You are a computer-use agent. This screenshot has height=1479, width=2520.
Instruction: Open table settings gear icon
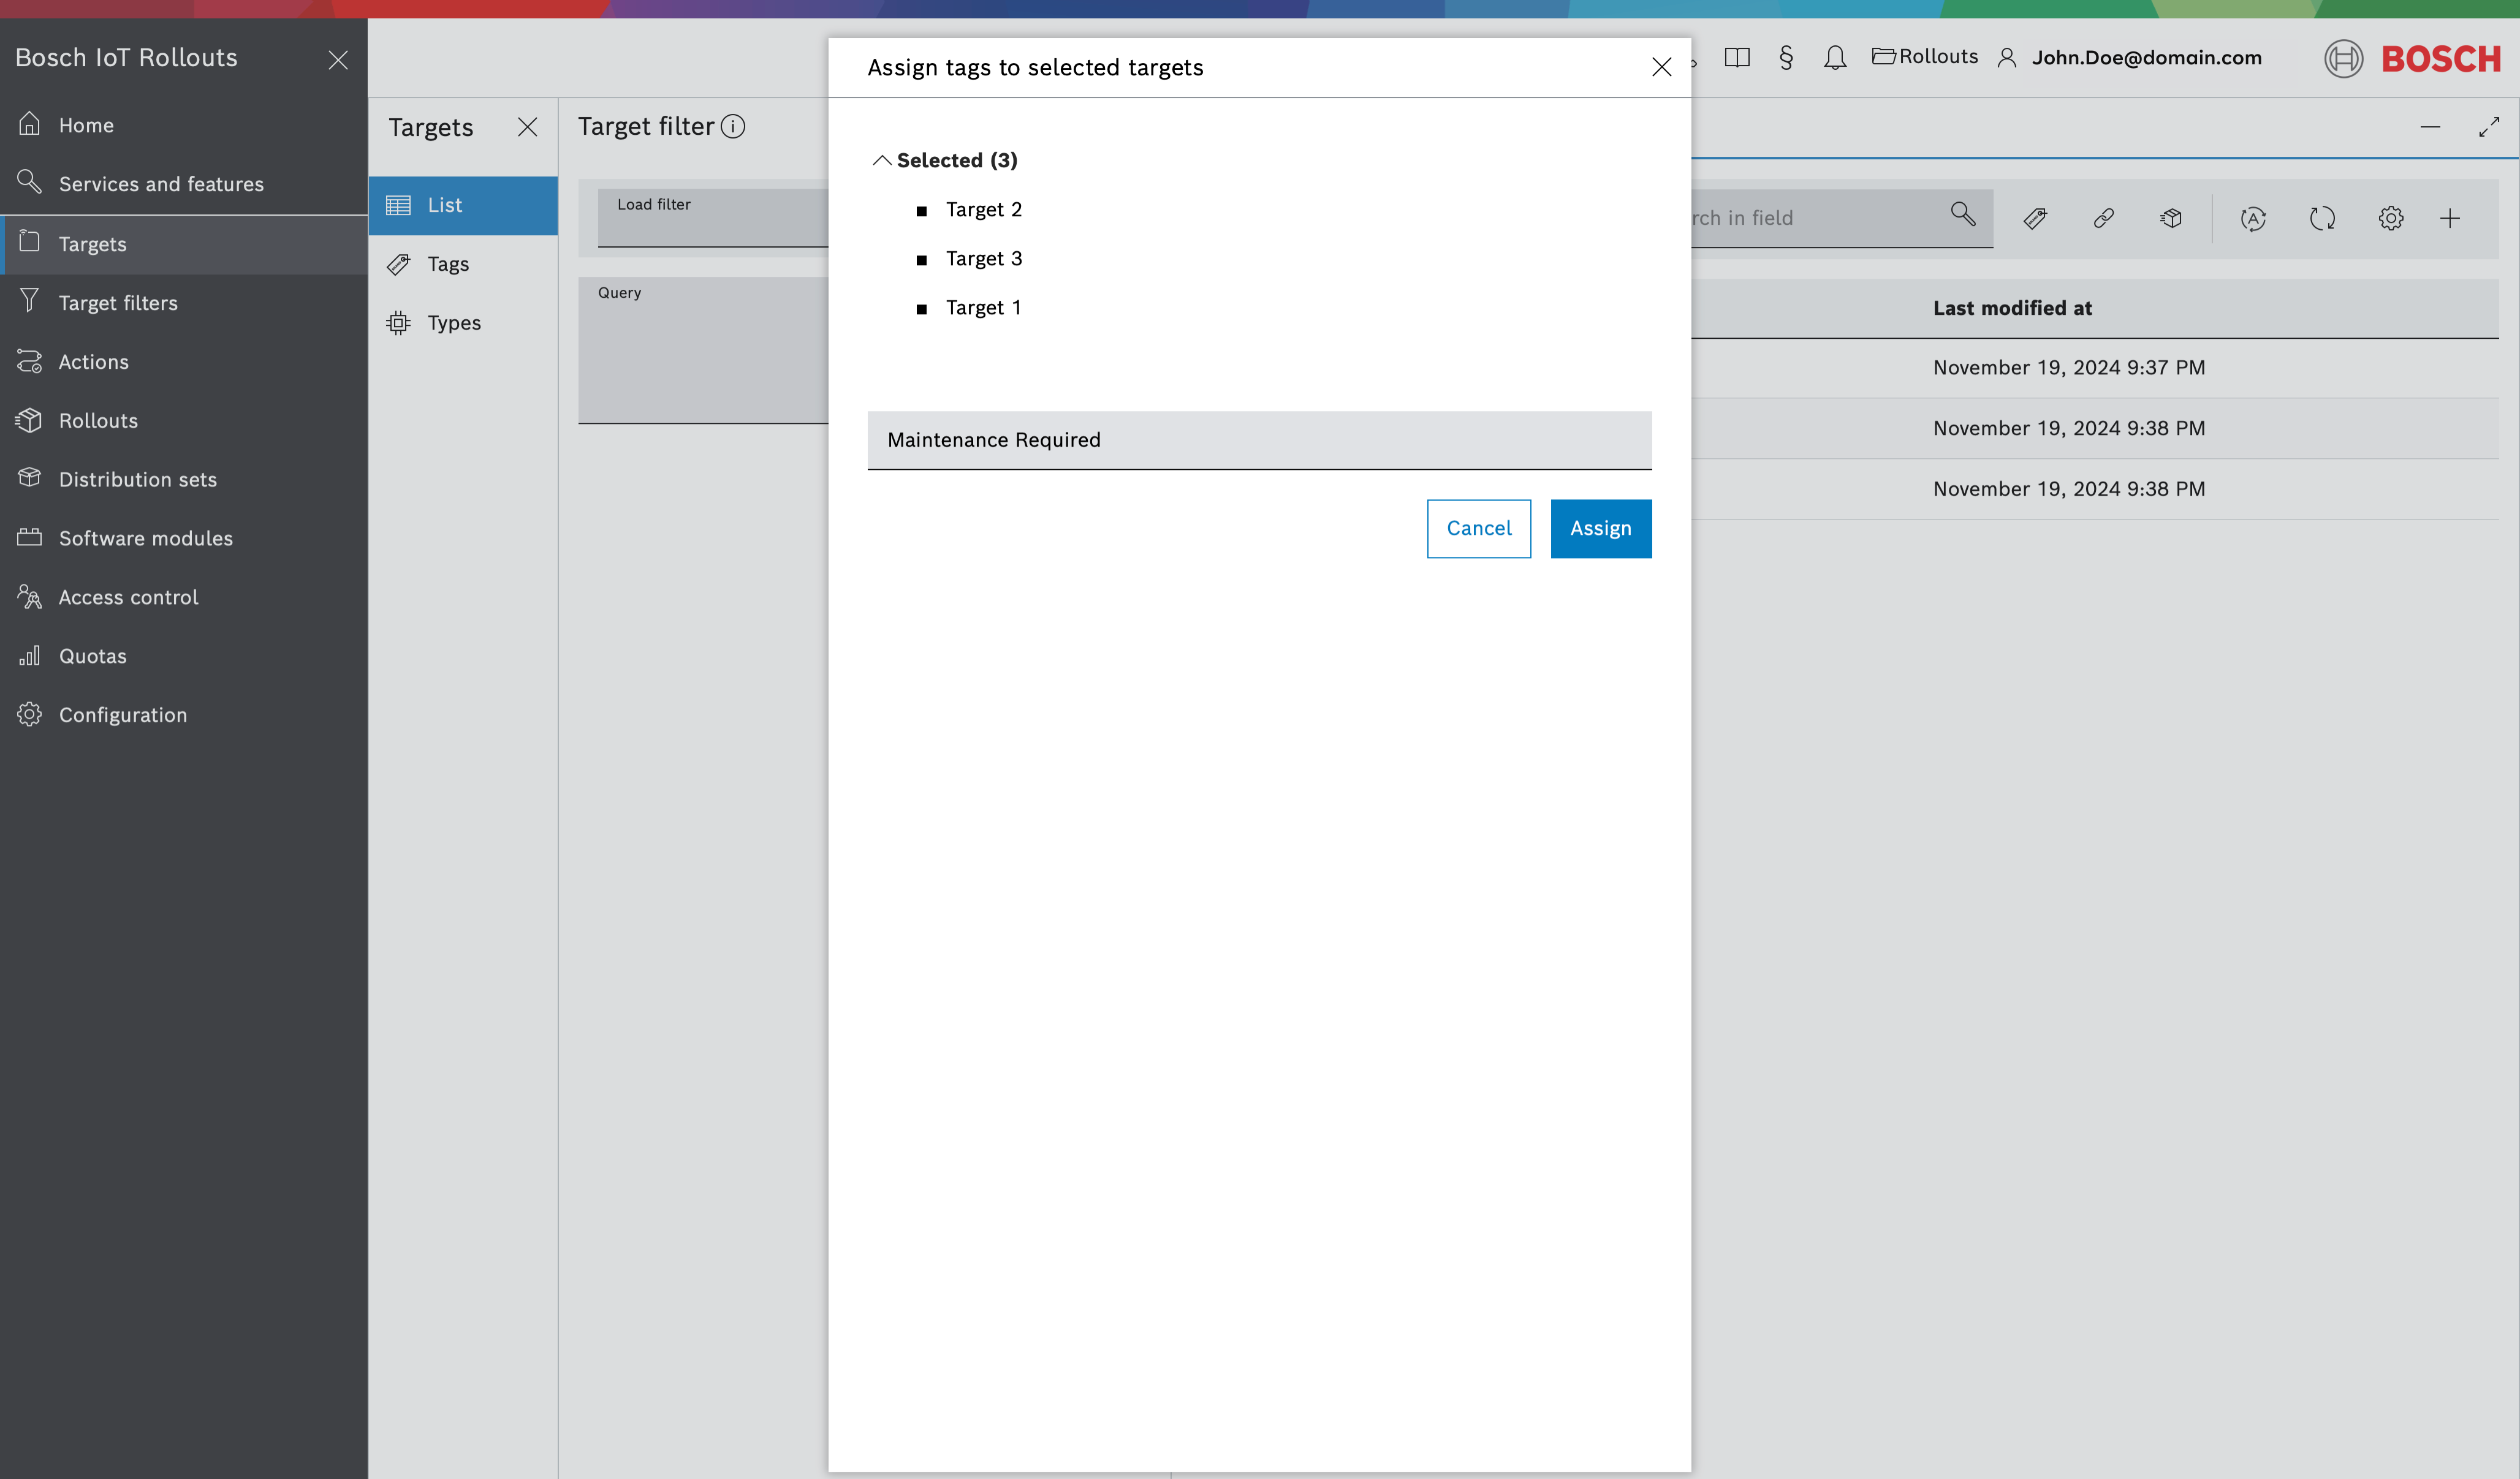point(2390,218)
